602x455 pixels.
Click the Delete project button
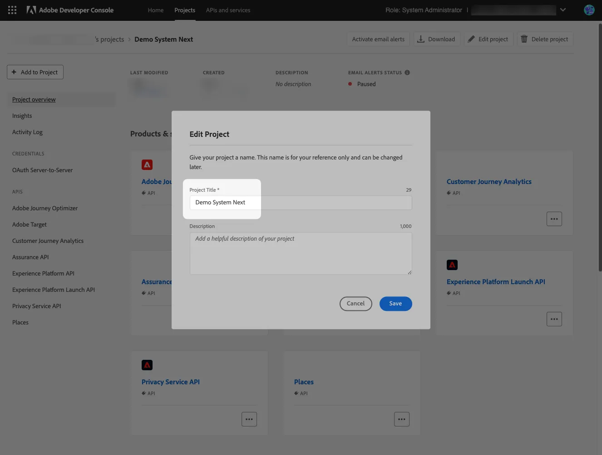click(x=545, y=39)
